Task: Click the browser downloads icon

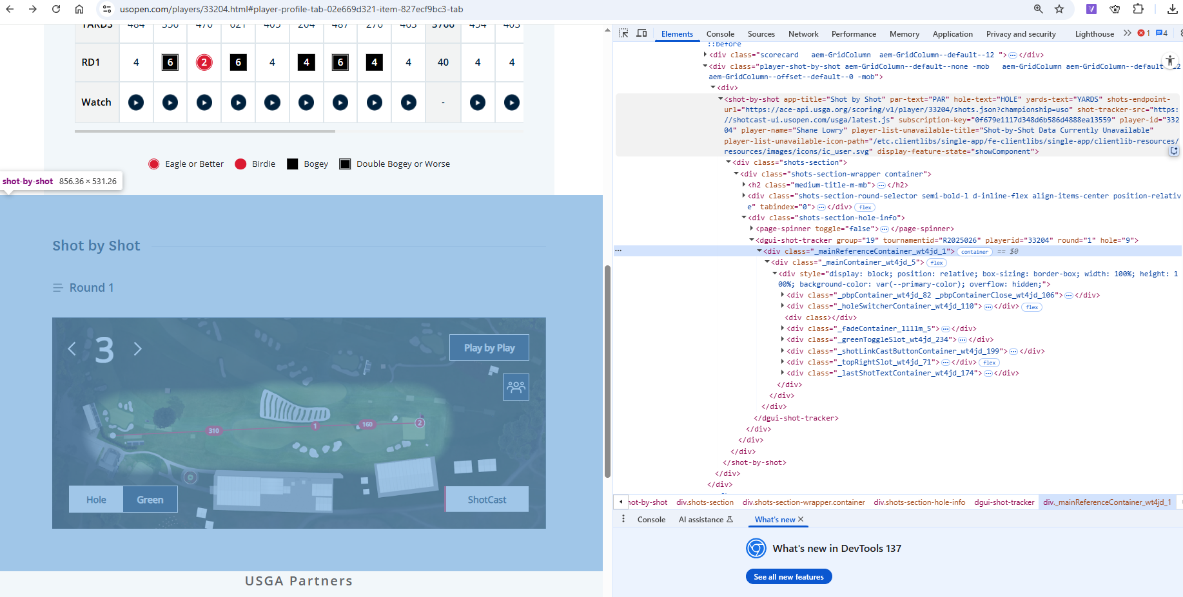Action: click(1172, 9)
